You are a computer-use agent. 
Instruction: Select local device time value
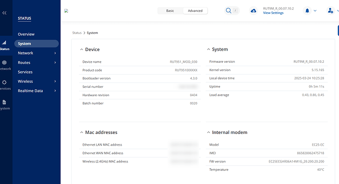tap(309, 78)
